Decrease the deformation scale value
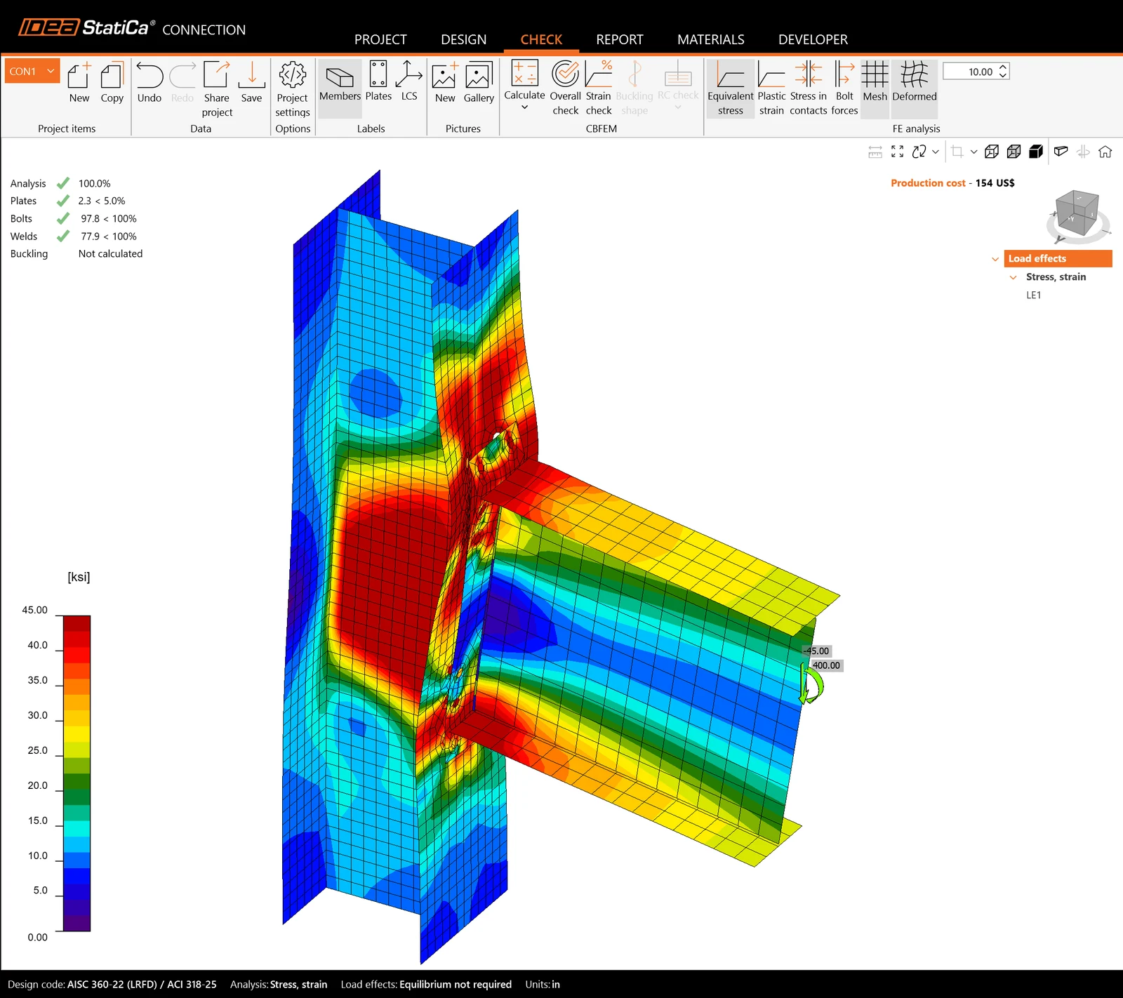1123x998 pixels. click(x=1003, y=75)
